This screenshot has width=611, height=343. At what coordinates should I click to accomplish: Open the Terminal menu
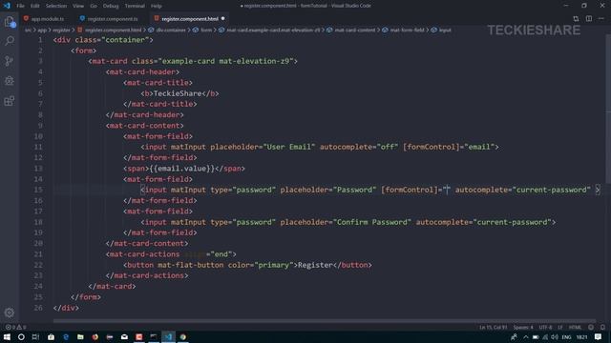pos(135,6)
